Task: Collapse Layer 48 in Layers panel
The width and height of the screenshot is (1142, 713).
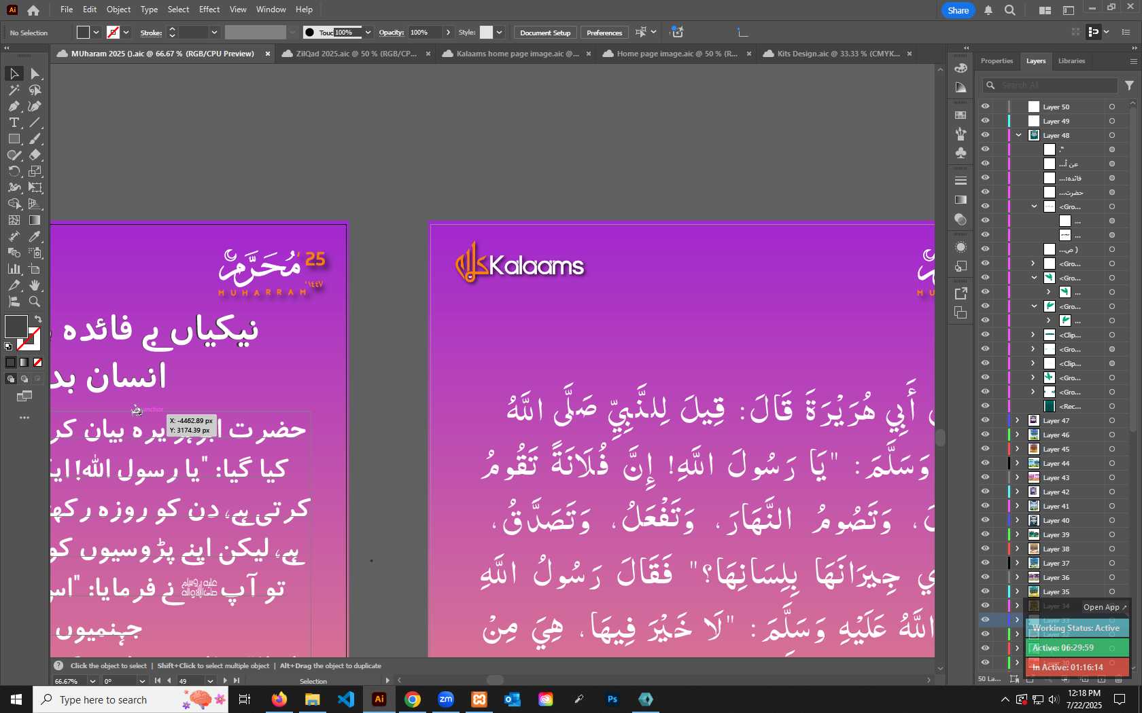Action: [x=1018, y=135]
